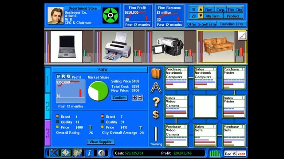This screenshot has width=284, height=159.
Task: Click the empty center unit slot
Action: [x=205, y=106]
